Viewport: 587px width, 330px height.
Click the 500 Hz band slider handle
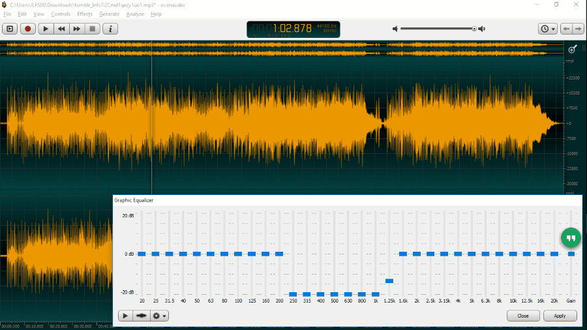coord(335,294)
